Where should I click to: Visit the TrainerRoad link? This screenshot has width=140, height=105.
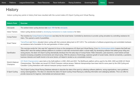pyautogui.click(x=25, y=42)
